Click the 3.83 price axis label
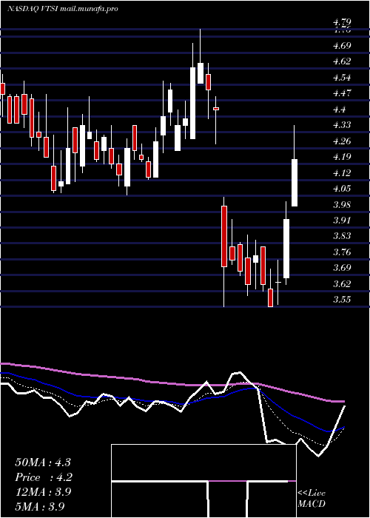 (342, 236)
